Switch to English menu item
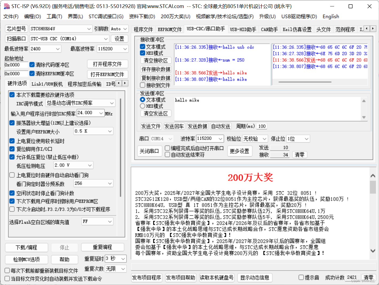The height and width of the screenshot is (285, 379). (x=331, y=17)
